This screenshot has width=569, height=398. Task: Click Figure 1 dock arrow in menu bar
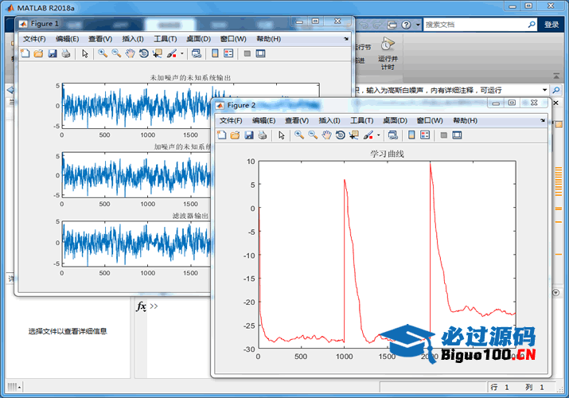pos(346,38)
